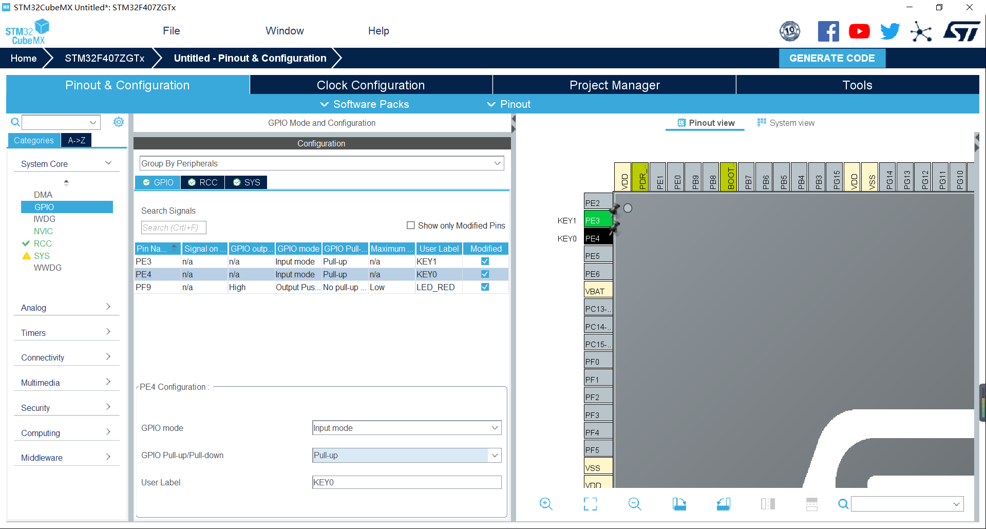The image size is (986, 529).
Task: Rotate the chip counterclockwise using the second rotate icon
Action: coord(724,504)
